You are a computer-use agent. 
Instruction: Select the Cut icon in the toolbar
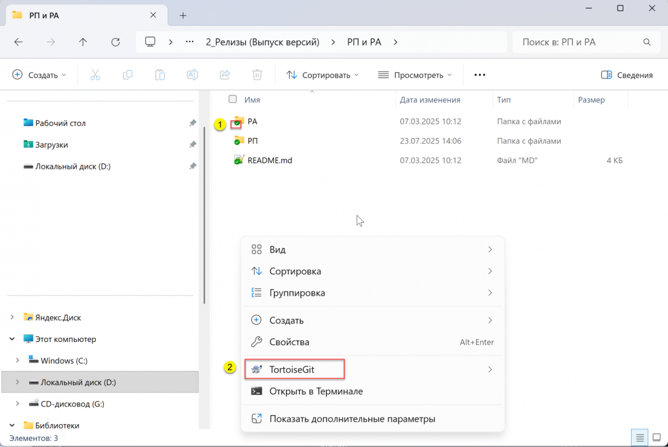pos(95,75)
